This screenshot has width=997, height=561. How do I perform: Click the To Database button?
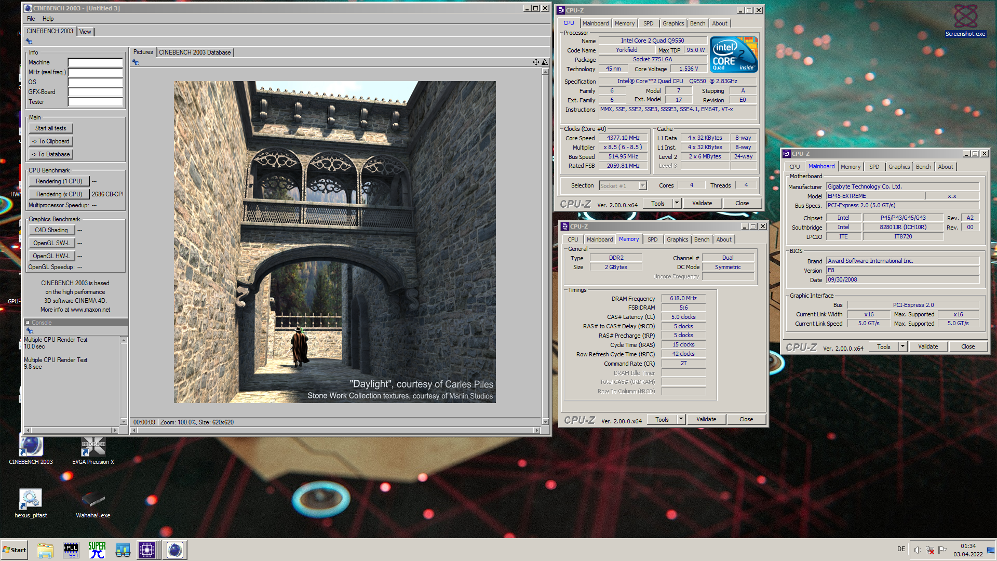coord(51,154)
